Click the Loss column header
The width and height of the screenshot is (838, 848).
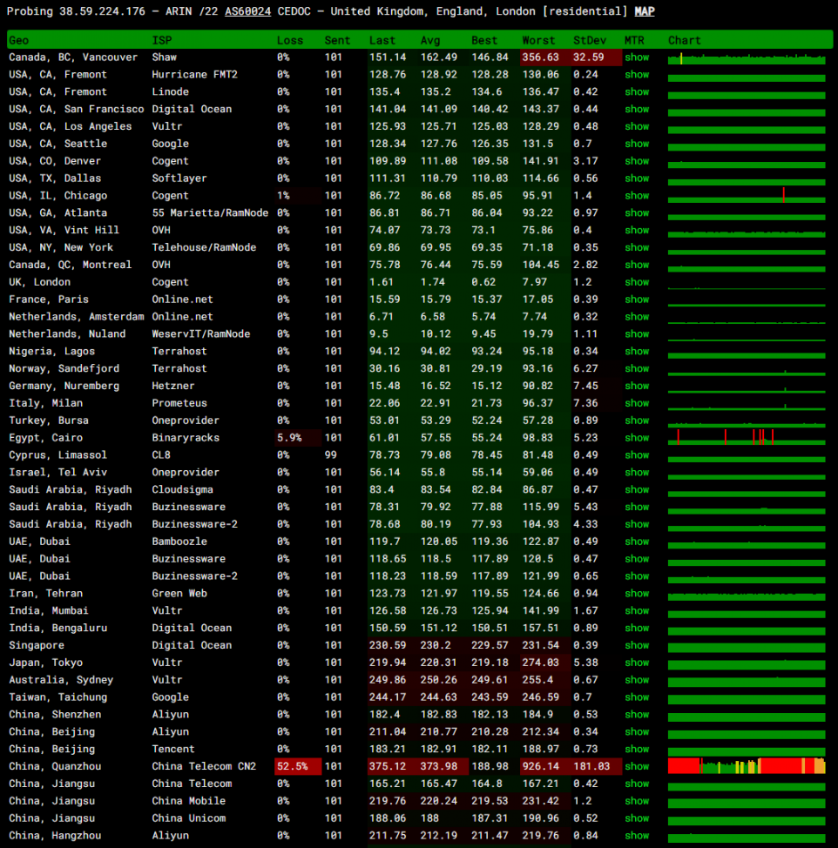pyautogui.click(x=290, y=41)
